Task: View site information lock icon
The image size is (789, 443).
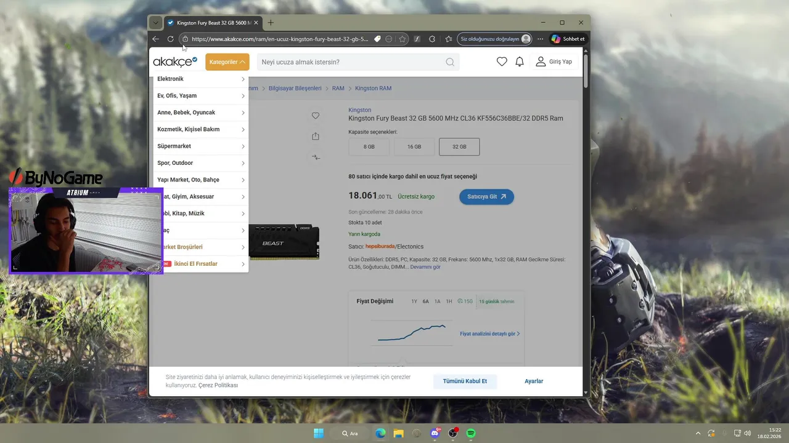Action: pyautogui.click(x=185, y=39)
